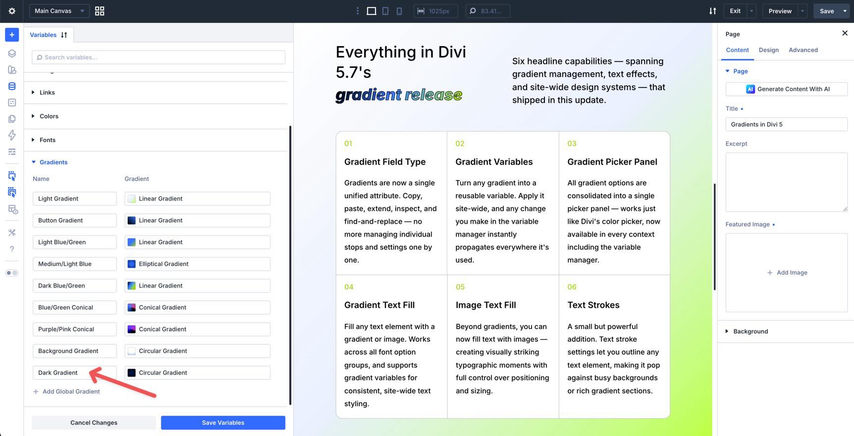
Task: Click the top bar sort arrows icon near Exit
Action: click(712, 11)
